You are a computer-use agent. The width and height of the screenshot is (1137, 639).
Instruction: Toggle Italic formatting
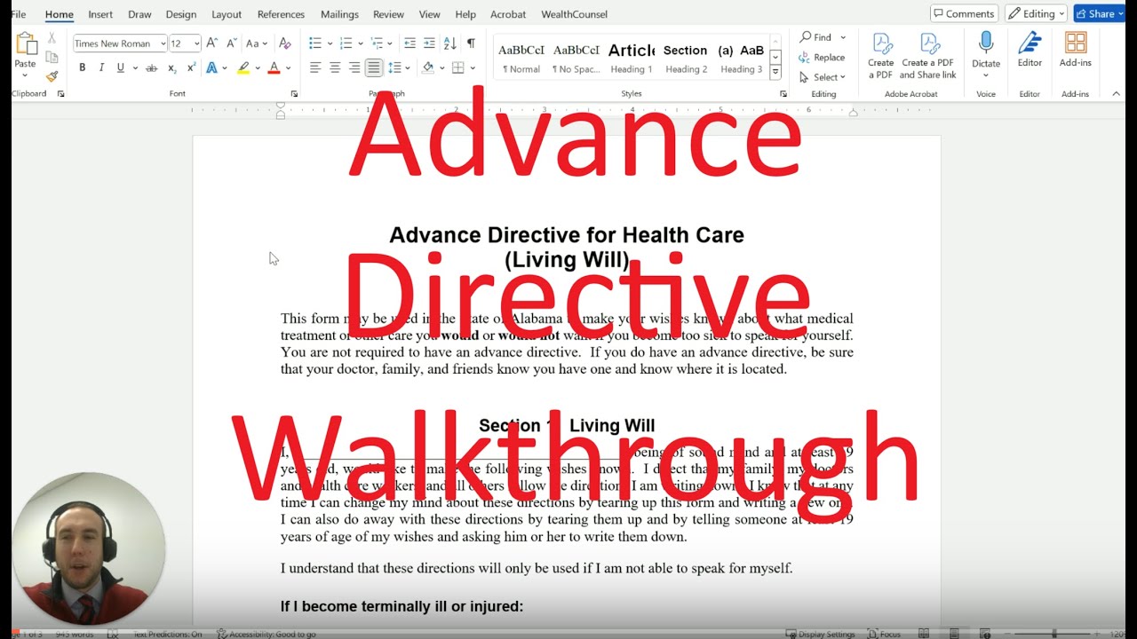coord(101,67)
